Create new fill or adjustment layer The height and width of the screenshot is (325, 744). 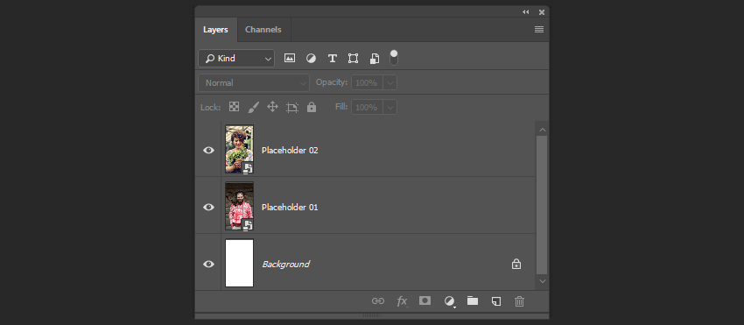449,301
